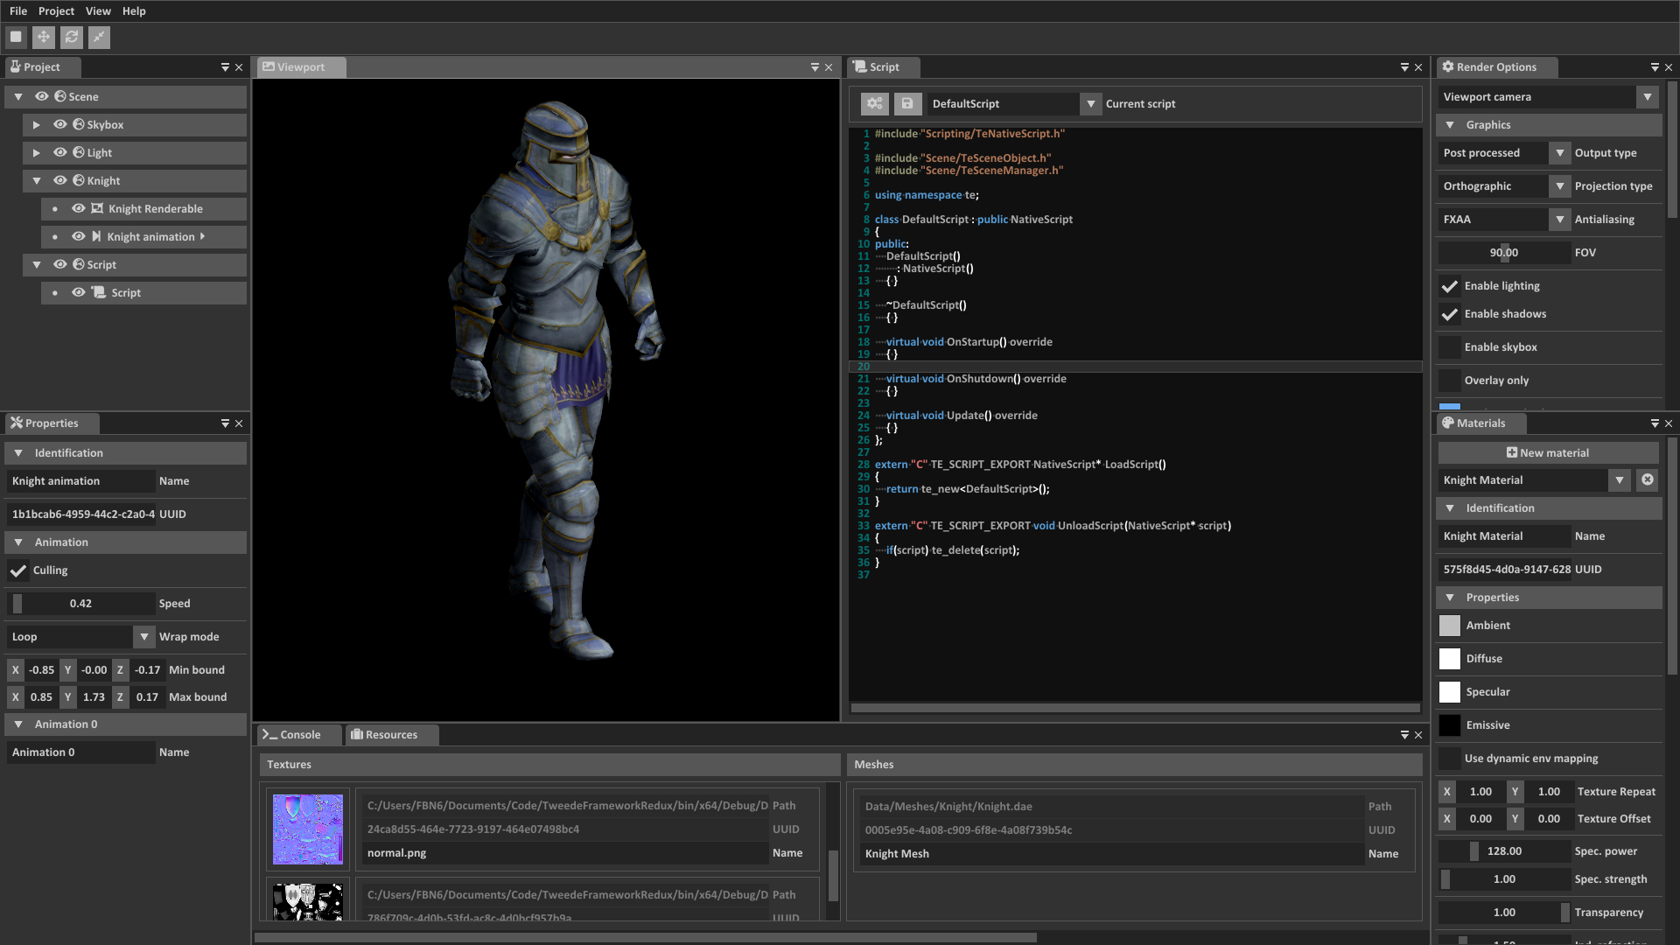The height and width of the screenshot is (945, 1680).
Task: Uncheck the Culling checkbox
Action: [17, 570]
